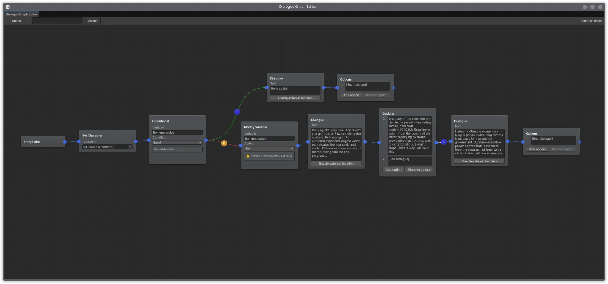Click Remove option in the top Options node
This screenshot has width=608, height=284.
pos(377,95)
